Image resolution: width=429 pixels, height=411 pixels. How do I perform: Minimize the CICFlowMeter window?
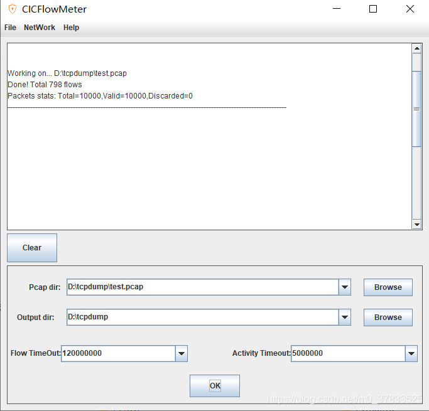pyautogui.click(x=337, y=9)
